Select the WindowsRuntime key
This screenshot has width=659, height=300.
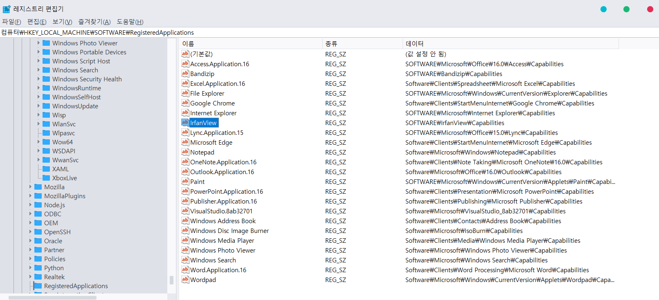pos(76,88)
